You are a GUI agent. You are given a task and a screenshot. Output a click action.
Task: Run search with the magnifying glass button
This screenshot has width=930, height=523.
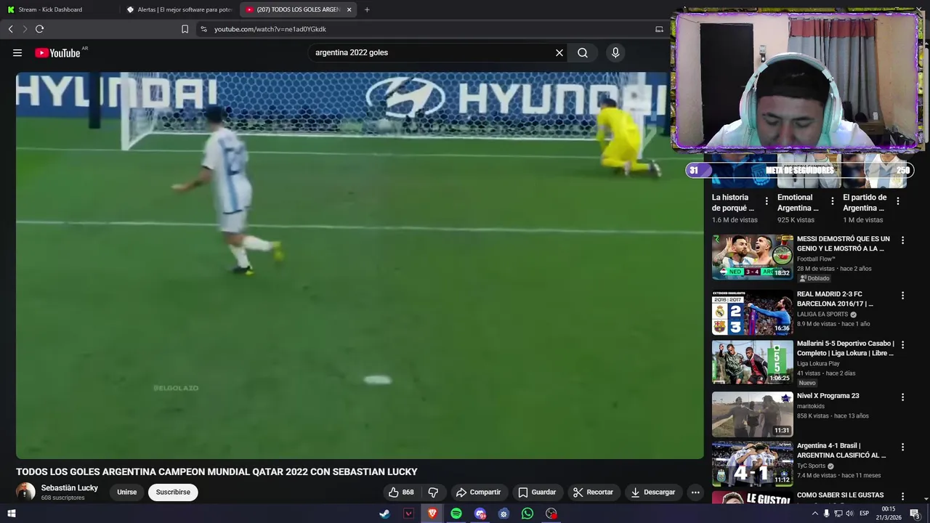pos(583,52)
